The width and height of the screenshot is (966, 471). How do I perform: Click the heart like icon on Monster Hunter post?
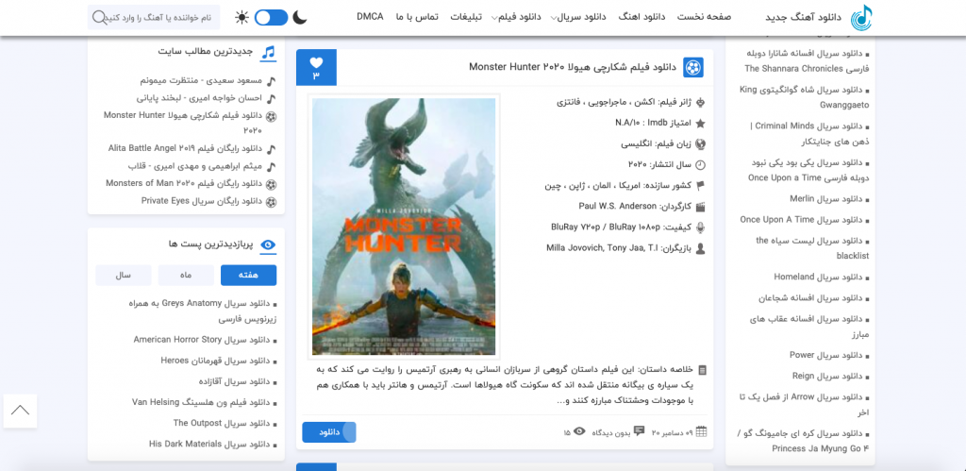point(316,62)
